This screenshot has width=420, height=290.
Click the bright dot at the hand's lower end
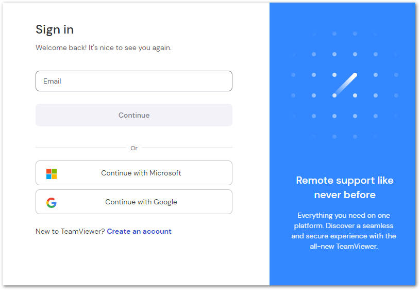334,95
